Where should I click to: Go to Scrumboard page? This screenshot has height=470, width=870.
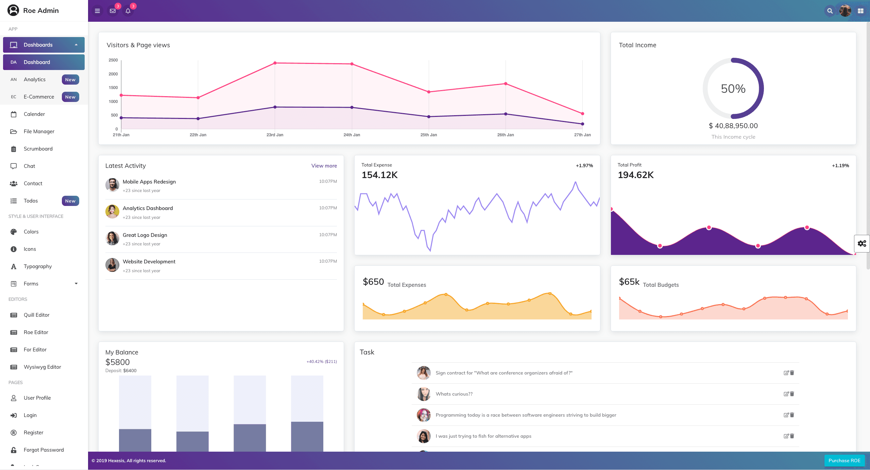[x=38, y=149]
